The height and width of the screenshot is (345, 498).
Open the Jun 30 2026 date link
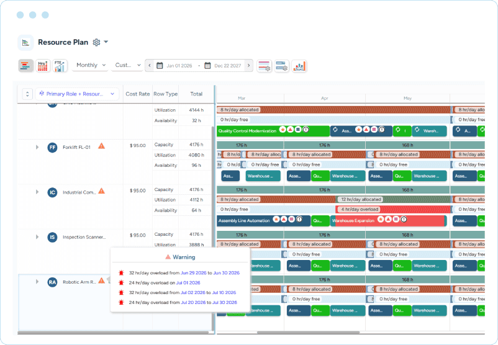point(226,273)
